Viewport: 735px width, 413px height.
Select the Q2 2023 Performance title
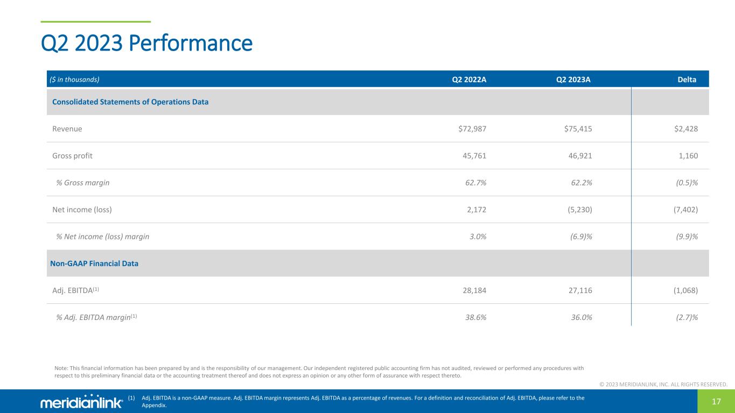pyautogui.click(x=147, y=44)
